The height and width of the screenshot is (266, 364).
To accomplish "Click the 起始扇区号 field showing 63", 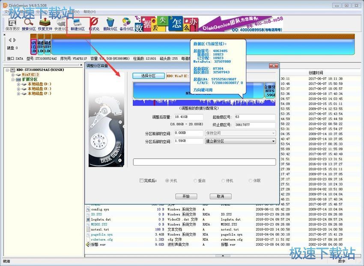I will pyautogui.click(x=255, y=117).
